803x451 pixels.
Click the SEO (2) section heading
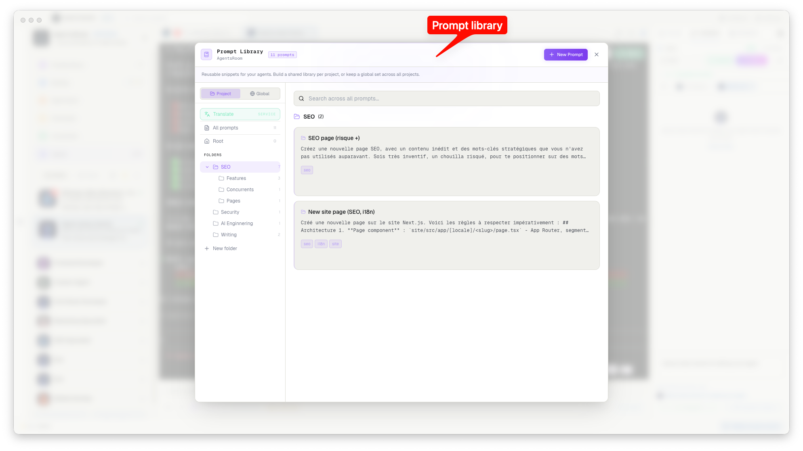313,117
